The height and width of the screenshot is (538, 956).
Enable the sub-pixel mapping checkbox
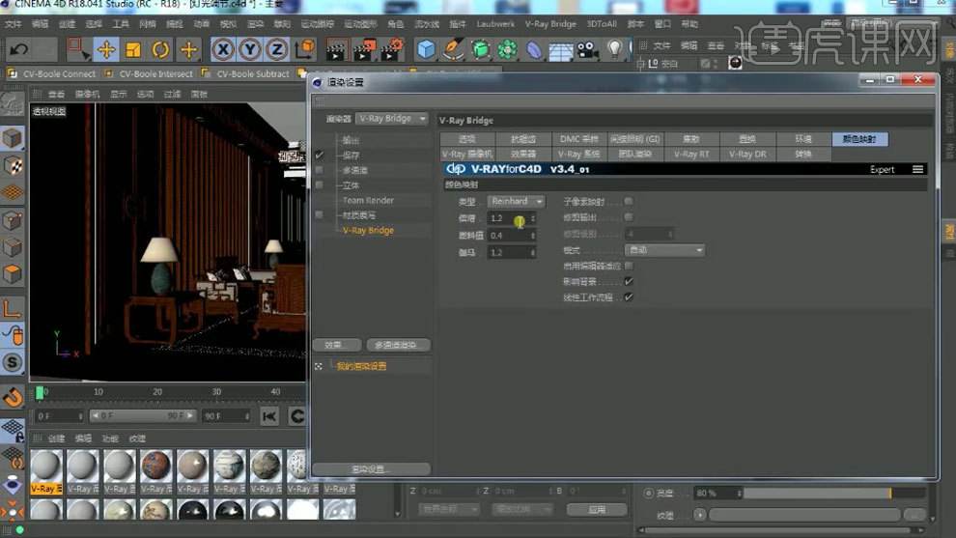tap(629, 201)
